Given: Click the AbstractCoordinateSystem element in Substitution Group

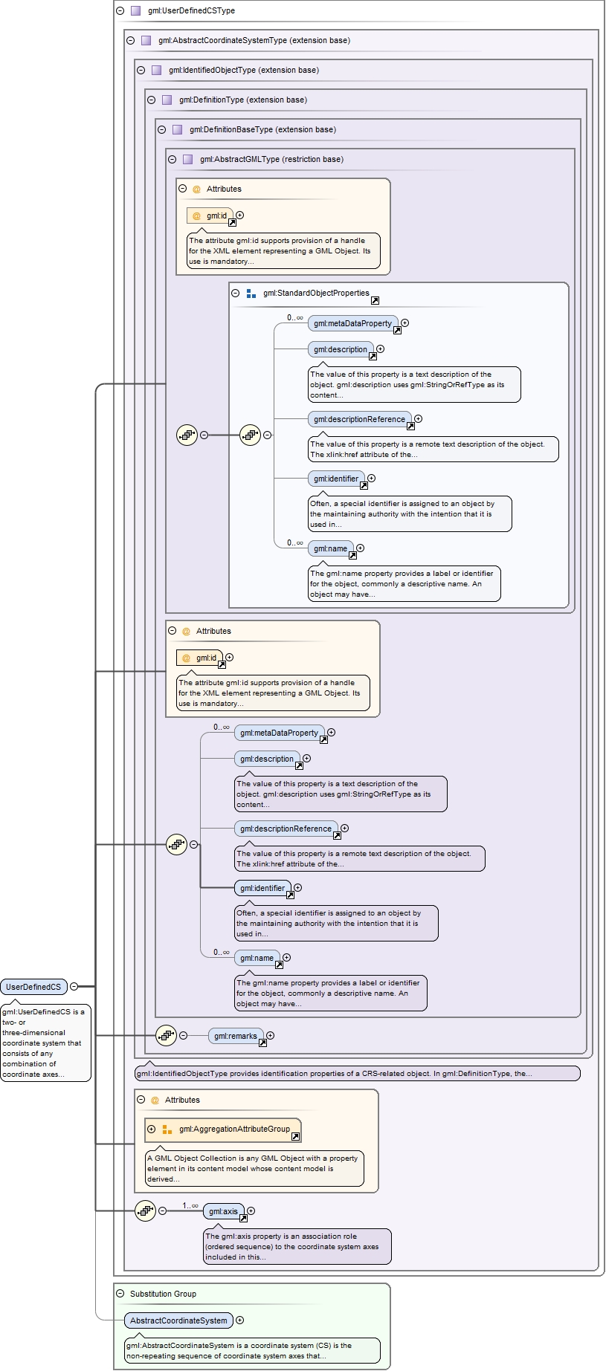Looking at the screenshot, I should [178, 1320].
